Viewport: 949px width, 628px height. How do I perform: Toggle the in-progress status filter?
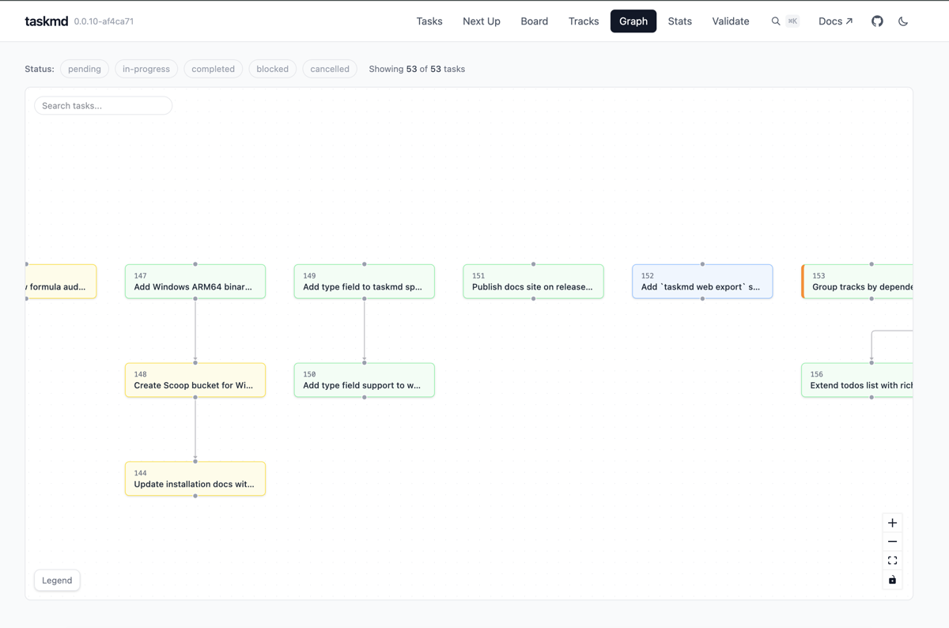pos(146,69)
